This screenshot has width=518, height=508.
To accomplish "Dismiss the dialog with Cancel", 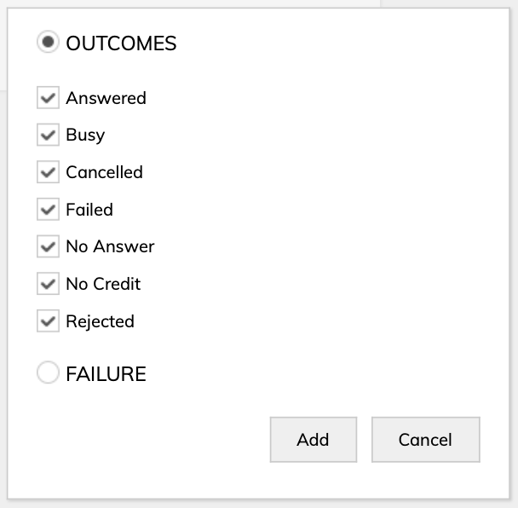I will (425, 440).
